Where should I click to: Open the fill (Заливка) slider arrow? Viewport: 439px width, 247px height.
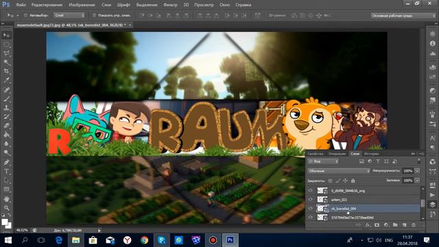[x=417, y=180]
